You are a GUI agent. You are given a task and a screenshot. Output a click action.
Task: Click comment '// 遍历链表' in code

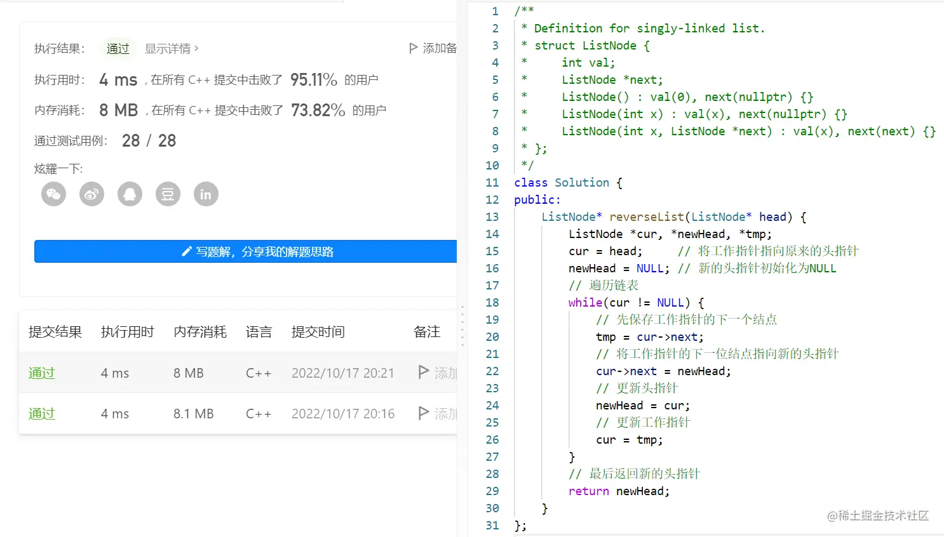603,286
